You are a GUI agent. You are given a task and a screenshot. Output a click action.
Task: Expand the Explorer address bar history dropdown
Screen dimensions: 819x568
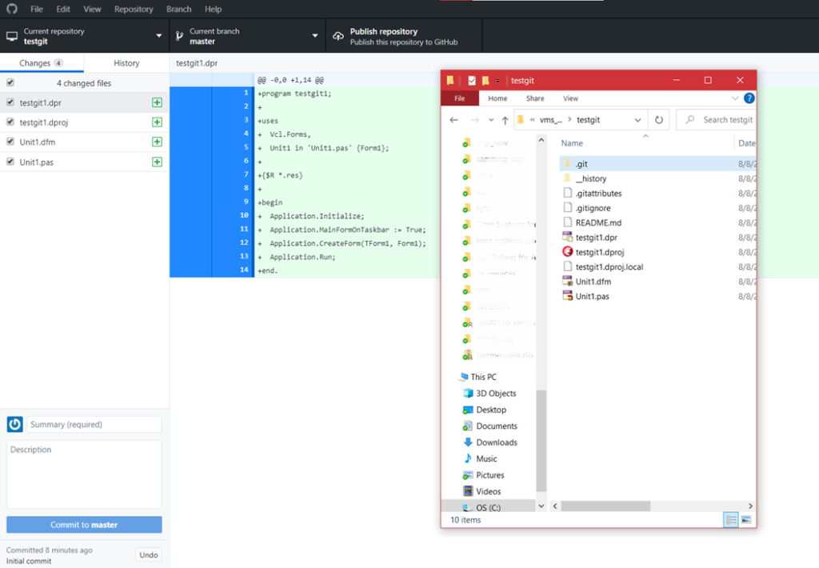point(637,120)
